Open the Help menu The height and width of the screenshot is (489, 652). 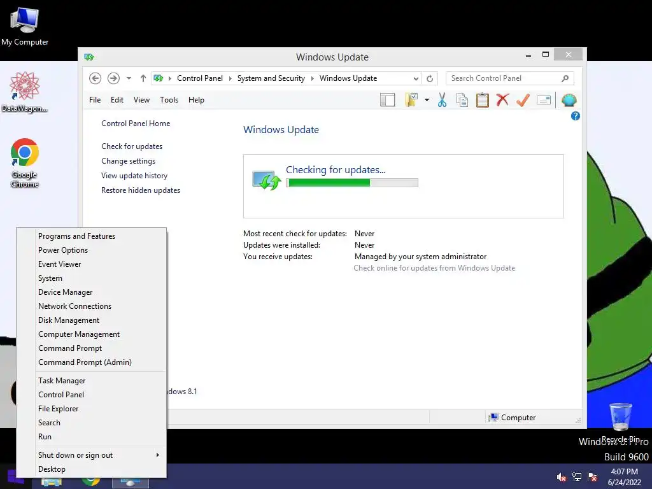[196, 100]
